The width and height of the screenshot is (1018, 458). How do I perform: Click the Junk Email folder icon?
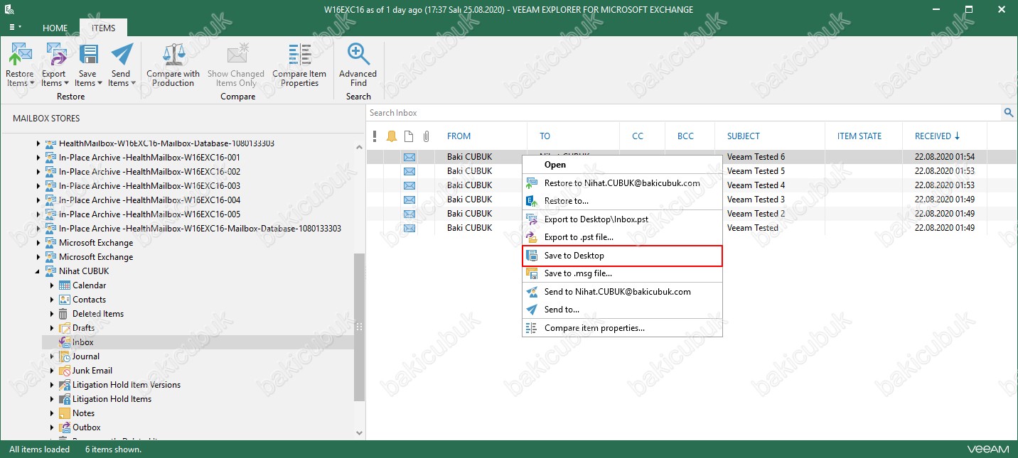click(65, 371)
